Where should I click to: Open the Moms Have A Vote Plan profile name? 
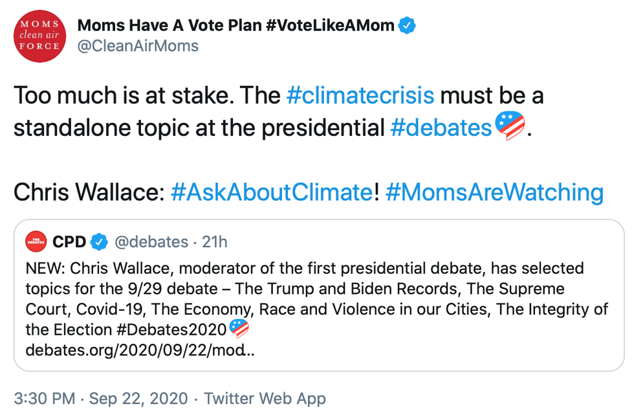pyautogui.click(x=235, y=26)
